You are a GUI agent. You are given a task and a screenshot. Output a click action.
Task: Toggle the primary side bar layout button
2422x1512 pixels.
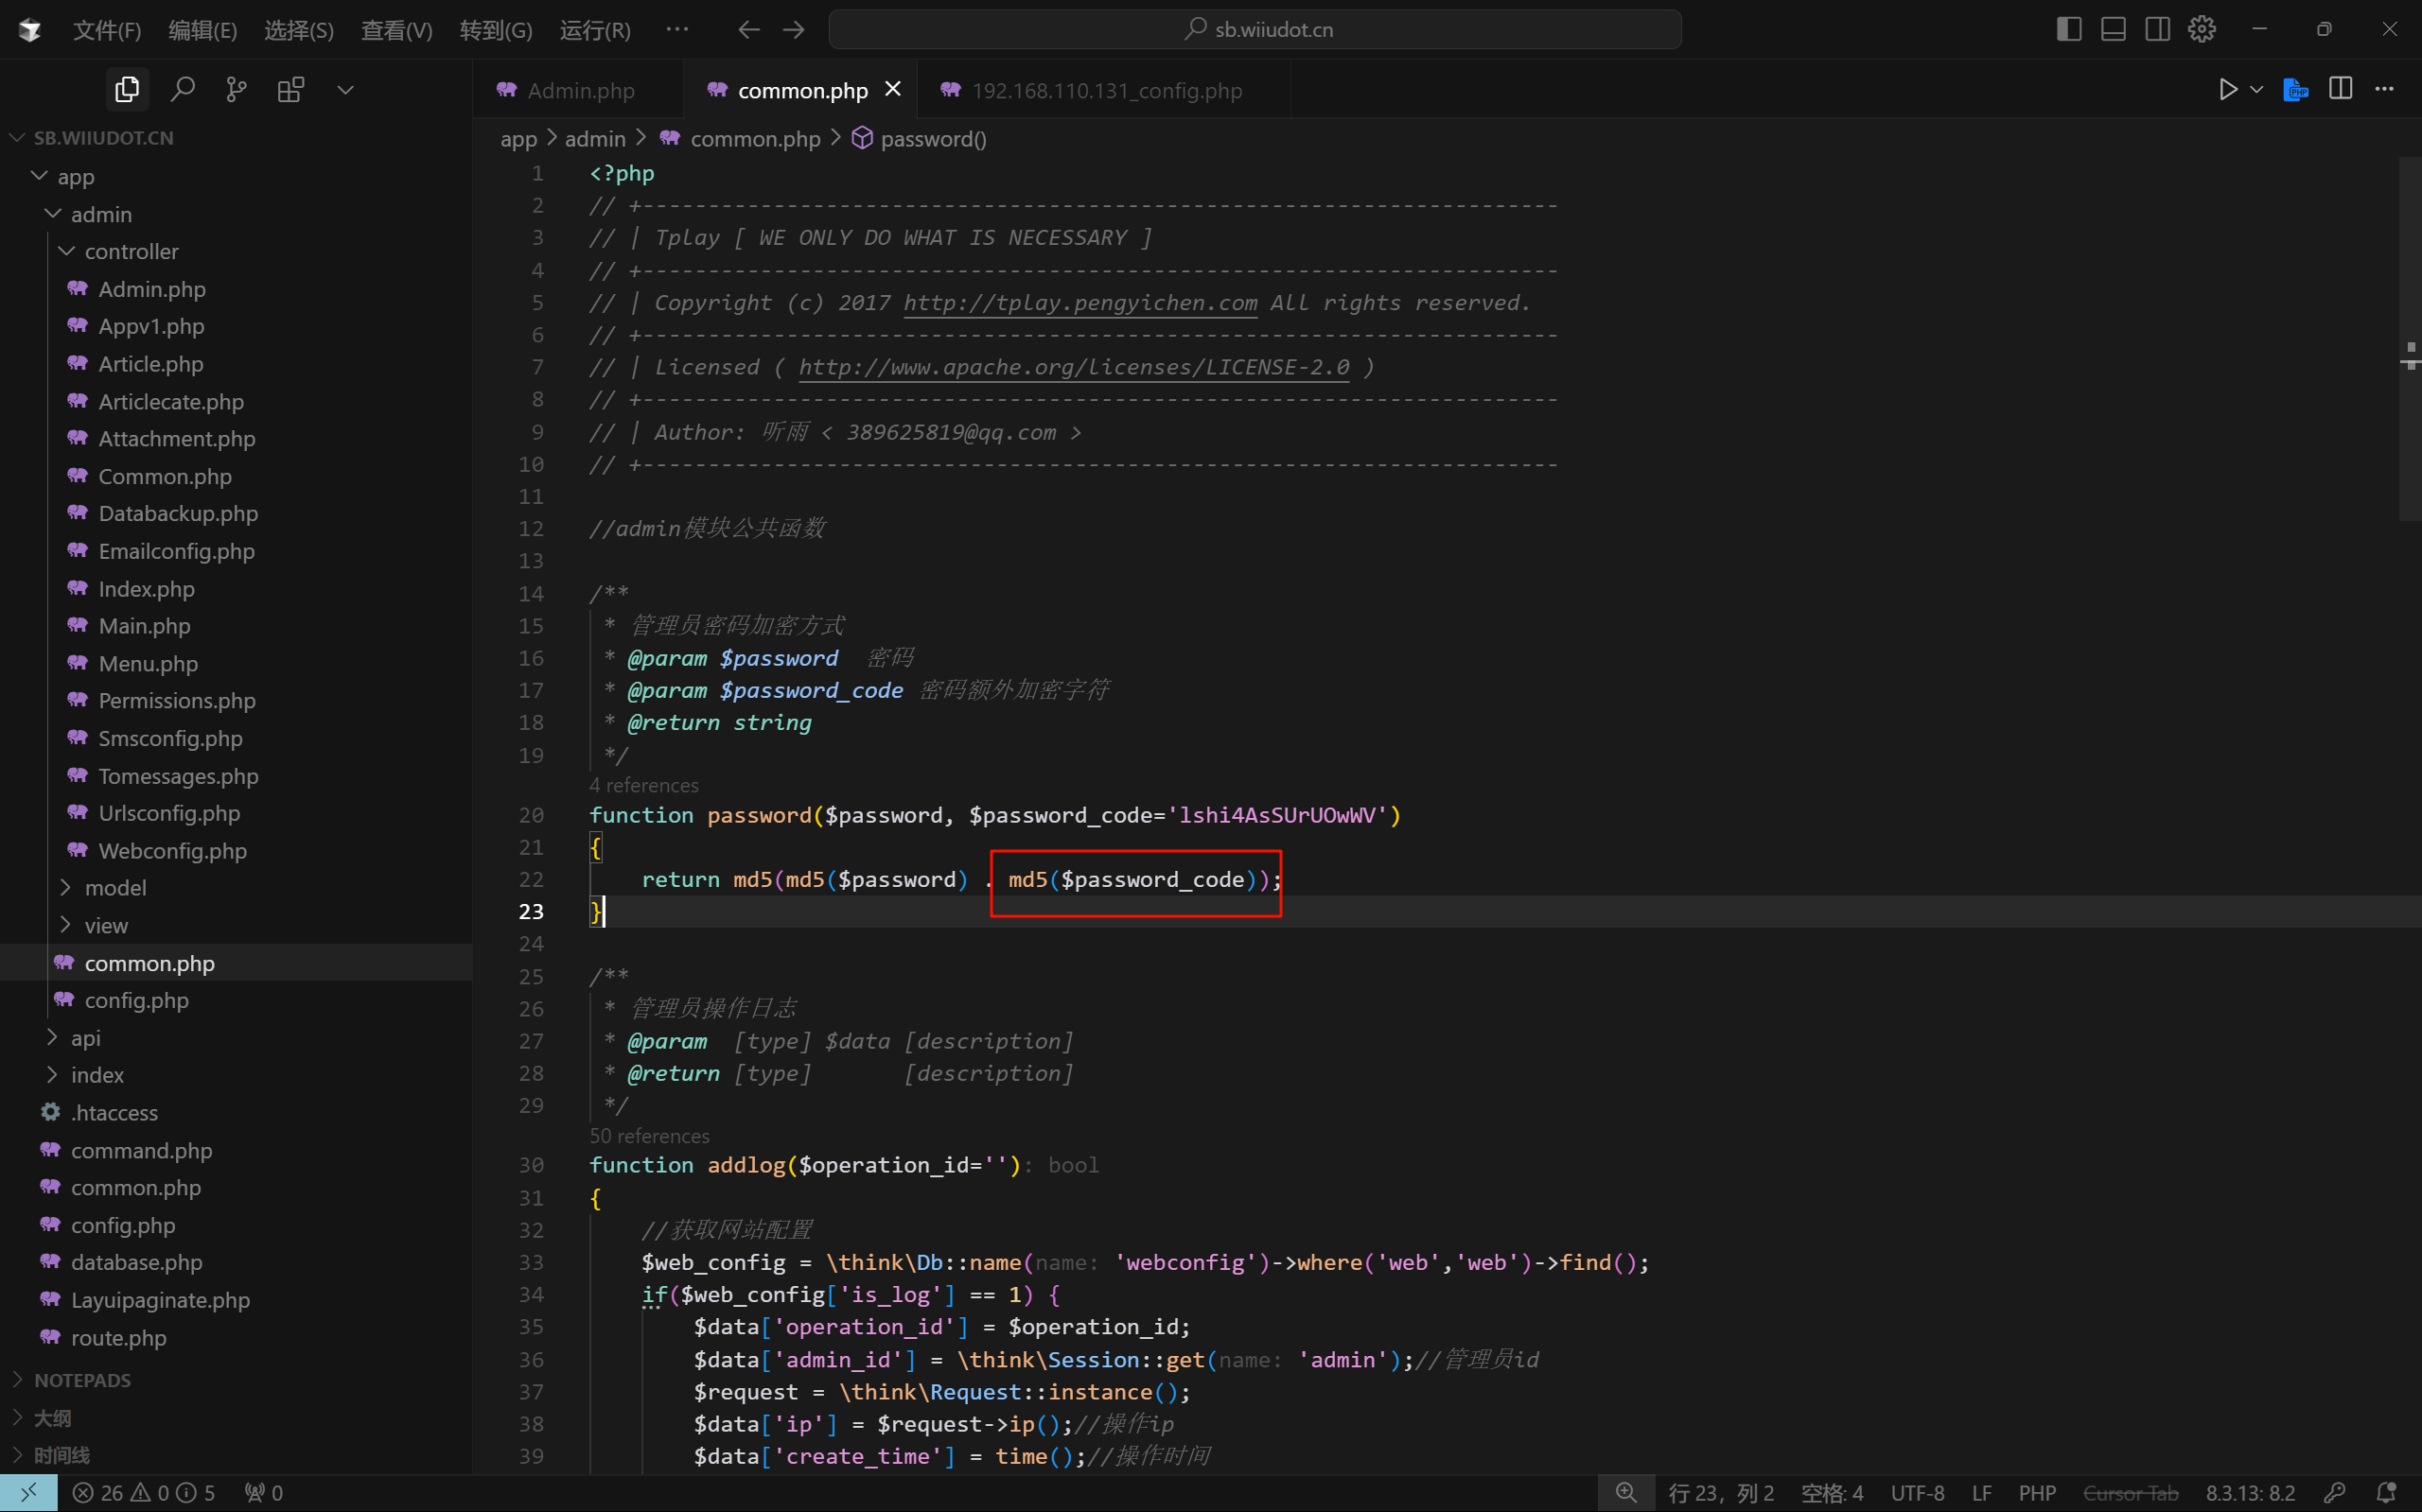click(x=2069, y=30)
